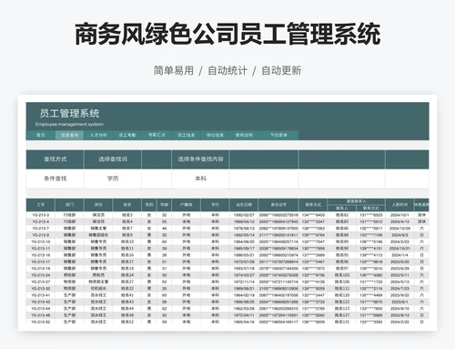Select the 下拉菜单 tab

click(278, 135)
